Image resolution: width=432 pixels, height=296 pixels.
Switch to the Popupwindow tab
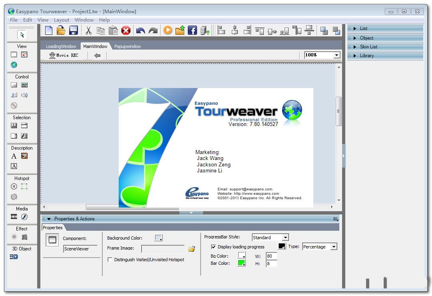coord(127,46)
